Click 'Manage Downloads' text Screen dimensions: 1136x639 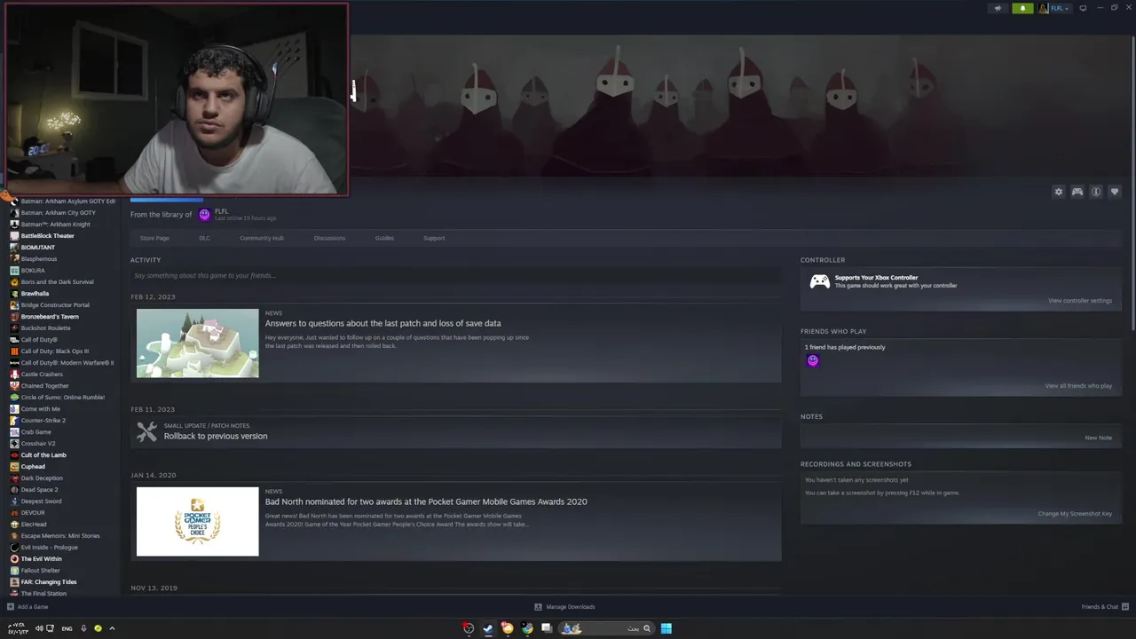coord(571,607)
